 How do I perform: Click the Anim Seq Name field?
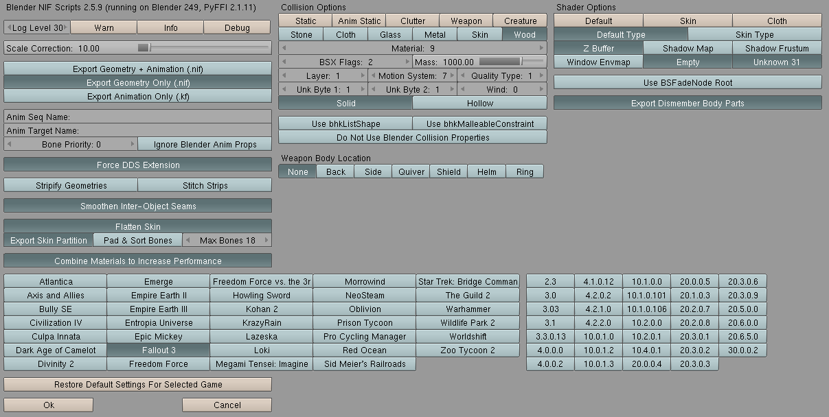(x=137, y=117)
